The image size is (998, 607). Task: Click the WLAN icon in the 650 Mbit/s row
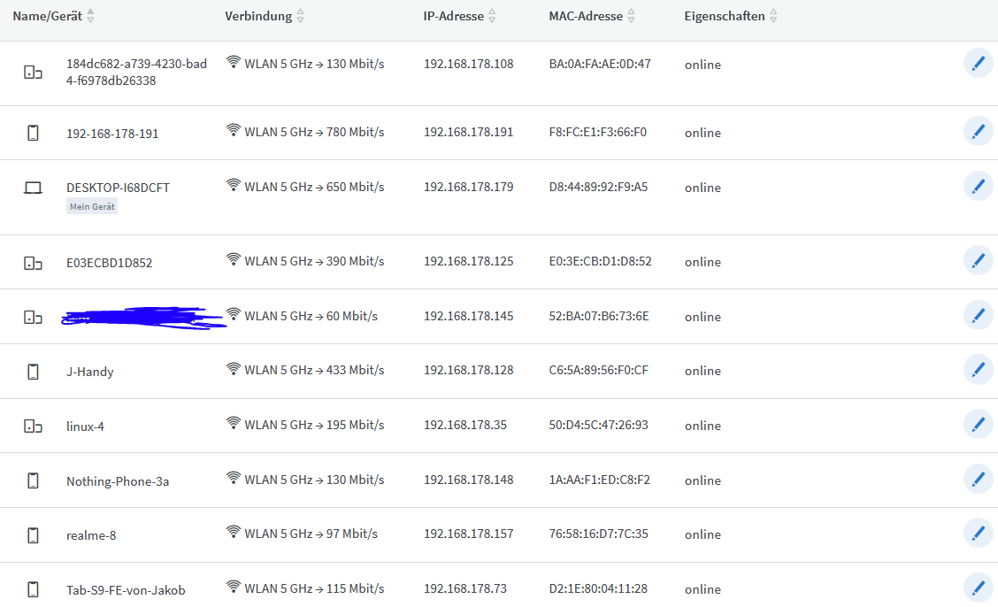tap(234, 185)
